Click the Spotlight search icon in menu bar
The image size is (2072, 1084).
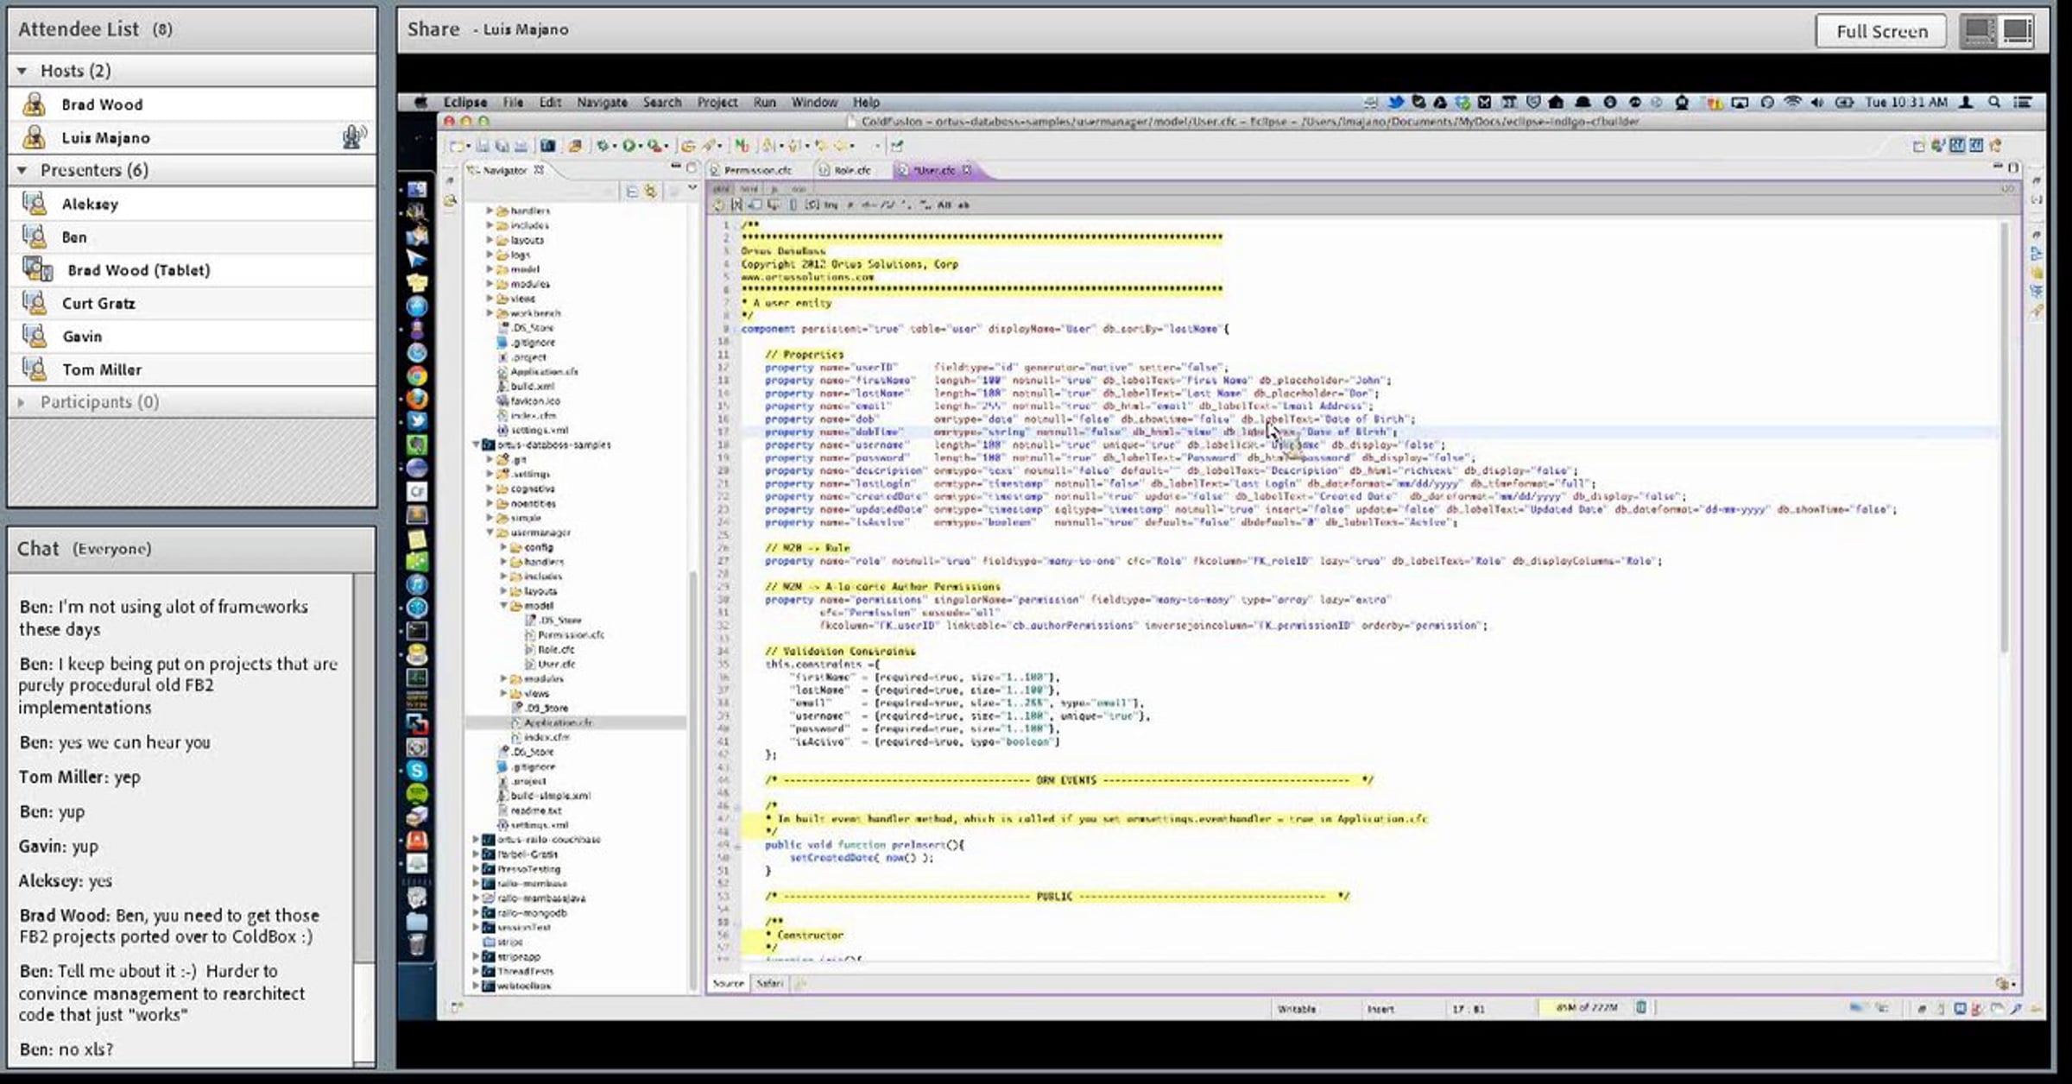[x=1994, y=102]
